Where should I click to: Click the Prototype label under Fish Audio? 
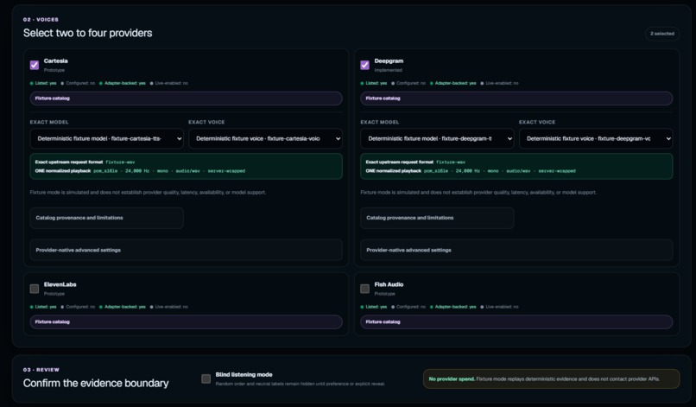384,294
